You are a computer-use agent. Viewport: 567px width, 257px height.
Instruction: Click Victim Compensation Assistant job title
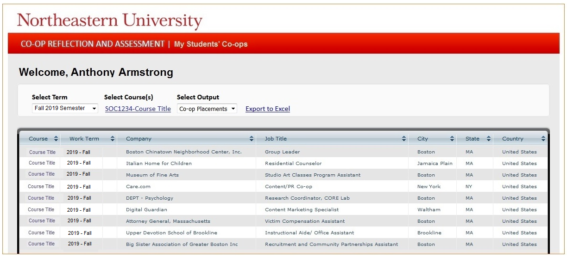[305, 221]
